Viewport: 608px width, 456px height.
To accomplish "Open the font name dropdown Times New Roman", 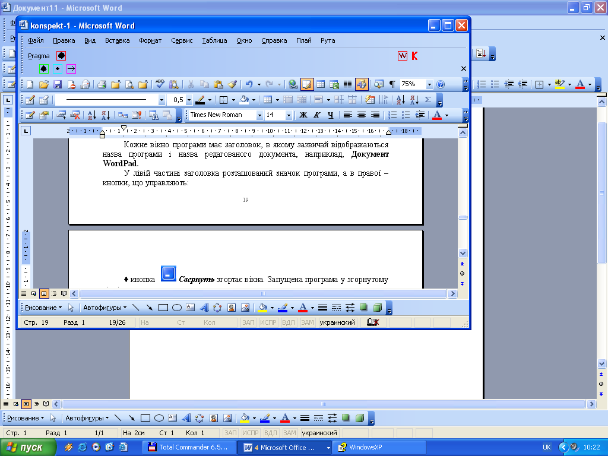I will (x=259, y=115).
